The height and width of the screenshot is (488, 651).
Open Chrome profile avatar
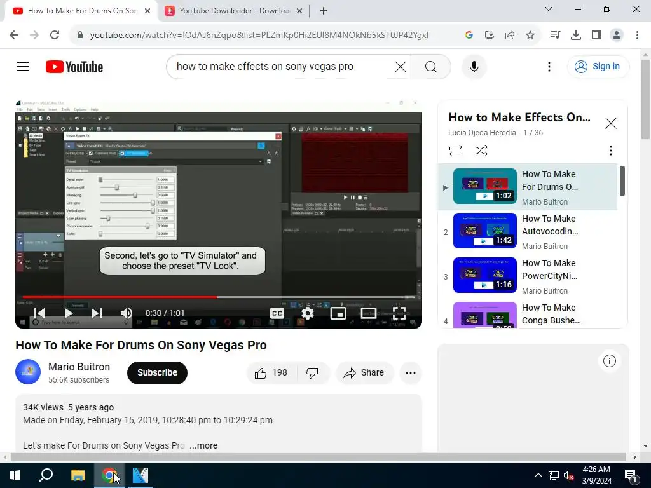point(617,36)
